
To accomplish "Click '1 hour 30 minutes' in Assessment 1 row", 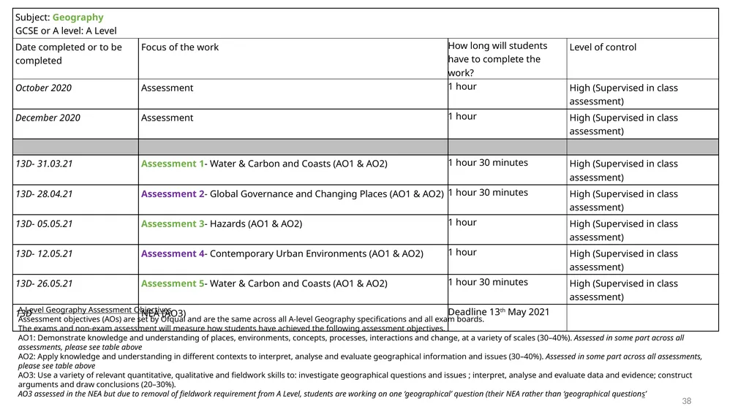I will click(488, 163).
